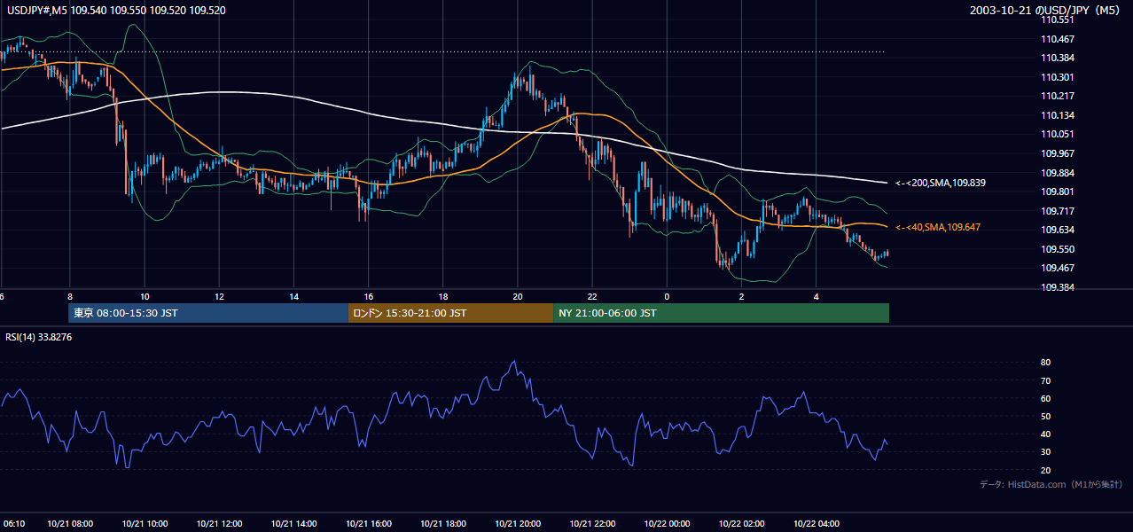Click price axis label 109.634
This screenshot has height=532, width=1133.
click(1059, 230)
